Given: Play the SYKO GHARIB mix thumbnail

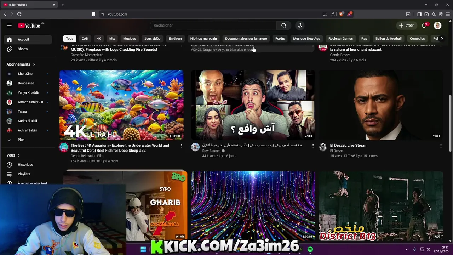Looking at the screenshot, I should (x=157, y=206).
